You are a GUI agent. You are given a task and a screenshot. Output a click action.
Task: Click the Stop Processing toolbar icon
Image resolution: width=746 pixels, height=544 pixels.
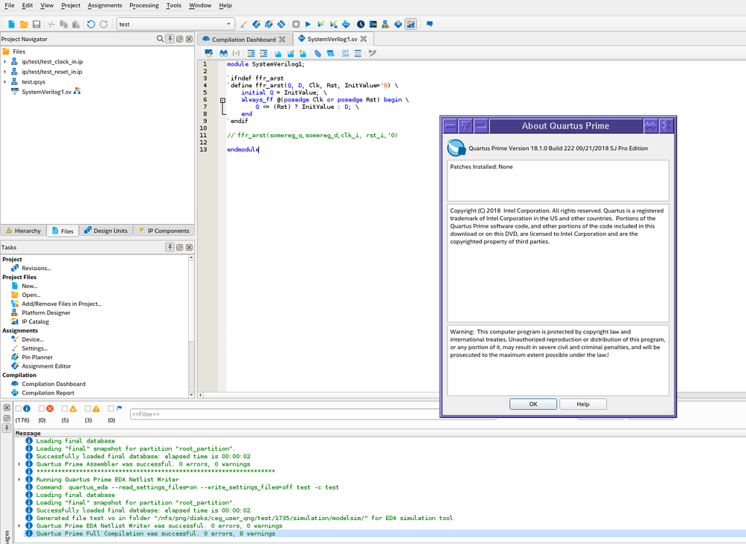pos(296,25)
